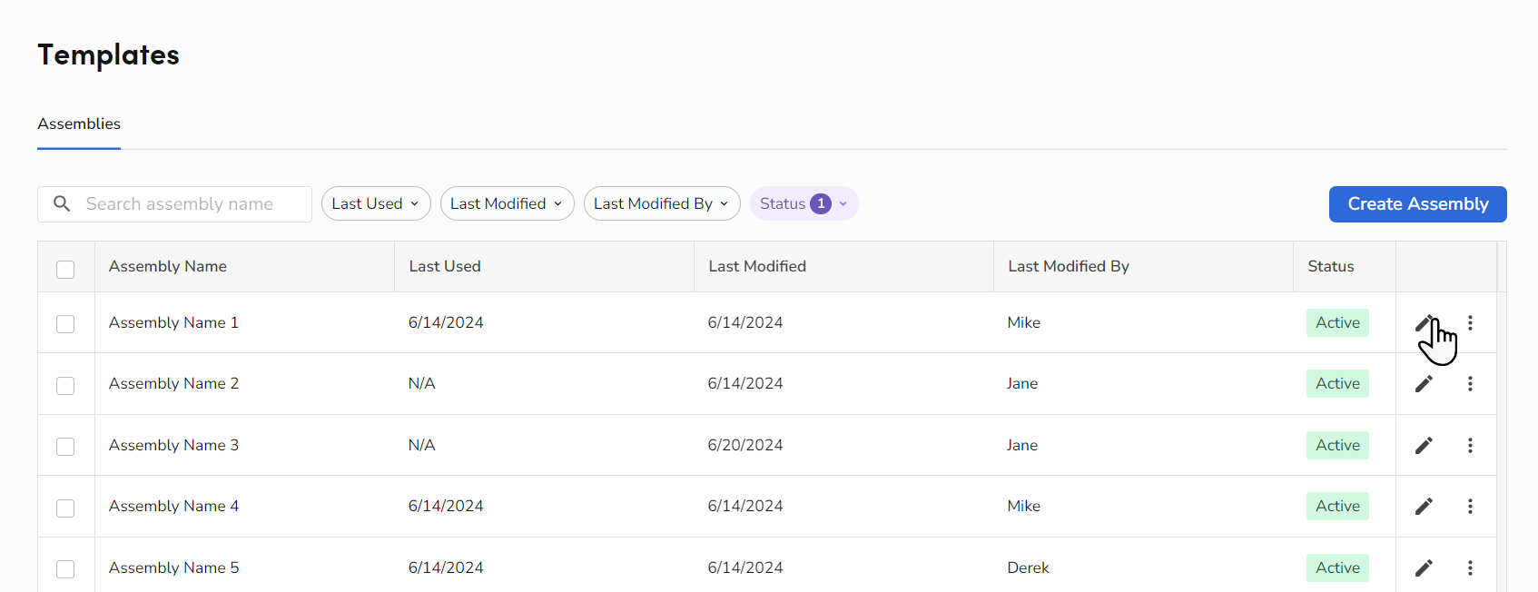1538x592 pixels.
Task: Focus the Search assembly name field
Action: 174,204
